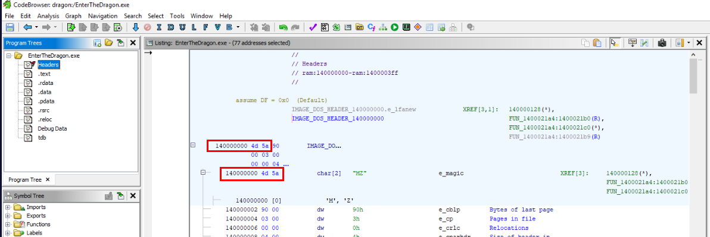Click the 'F' next function button
The image size is (710, 237).
[x=205, y=27]
